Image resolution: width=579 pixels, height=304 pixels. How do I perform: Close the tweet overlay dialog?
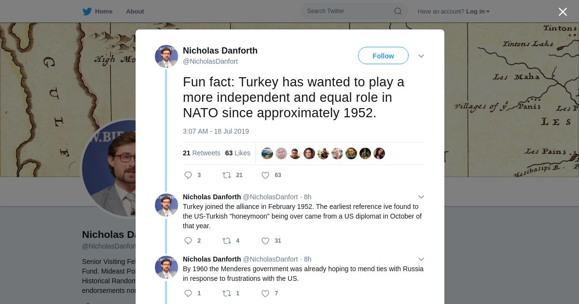point(563,12)
